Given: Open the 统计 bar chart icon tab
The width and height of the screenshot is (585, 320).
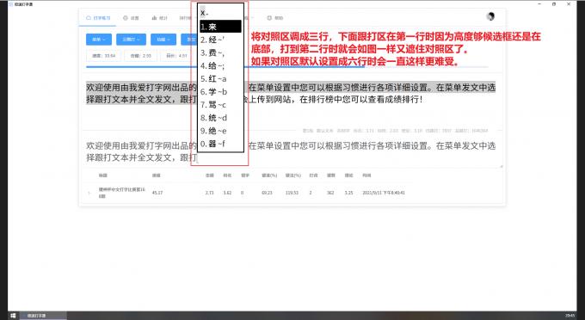Looking at the screenshot, I should point(160,18).
